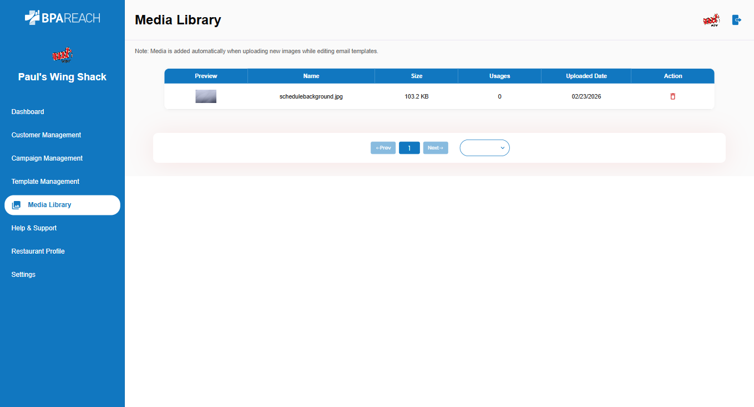Click the Prev pagination button
Viewport: 754px width, 407px height.
point(383,148)
